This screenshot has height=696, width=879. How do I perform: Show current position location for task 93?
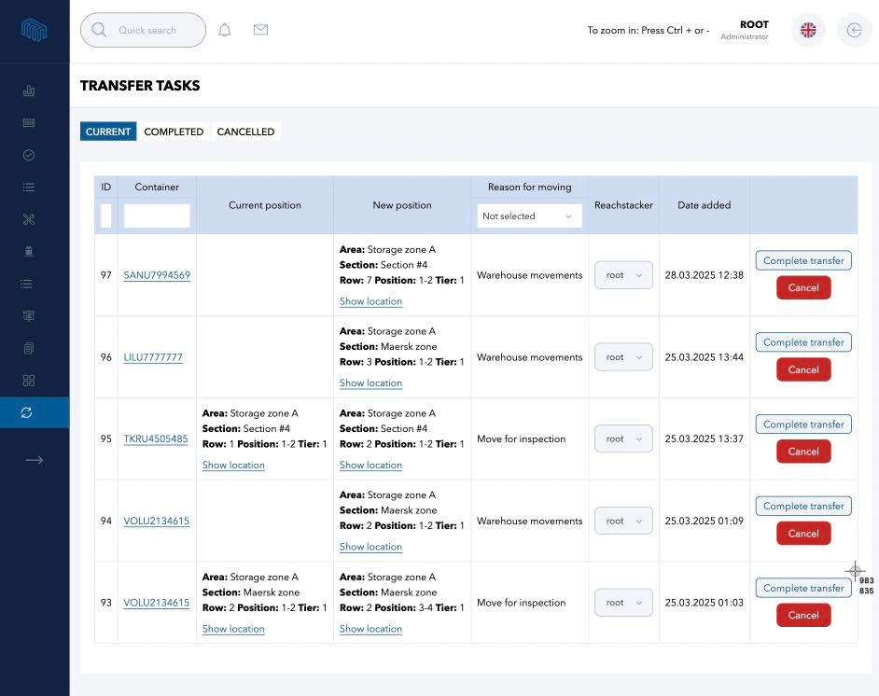233,629
